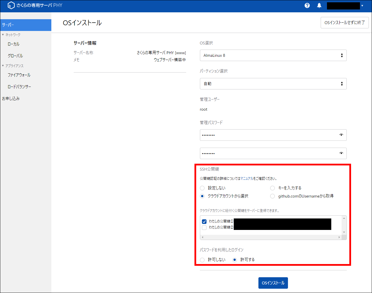Screen dimensions: 372x293
Task: Open OS選択 dropdown showing AlmaLinux 8
Action: pyautogui.click(x=273, y=55)
